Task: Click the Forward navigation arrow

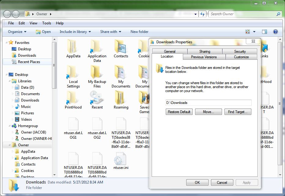Action: (16, 14)
